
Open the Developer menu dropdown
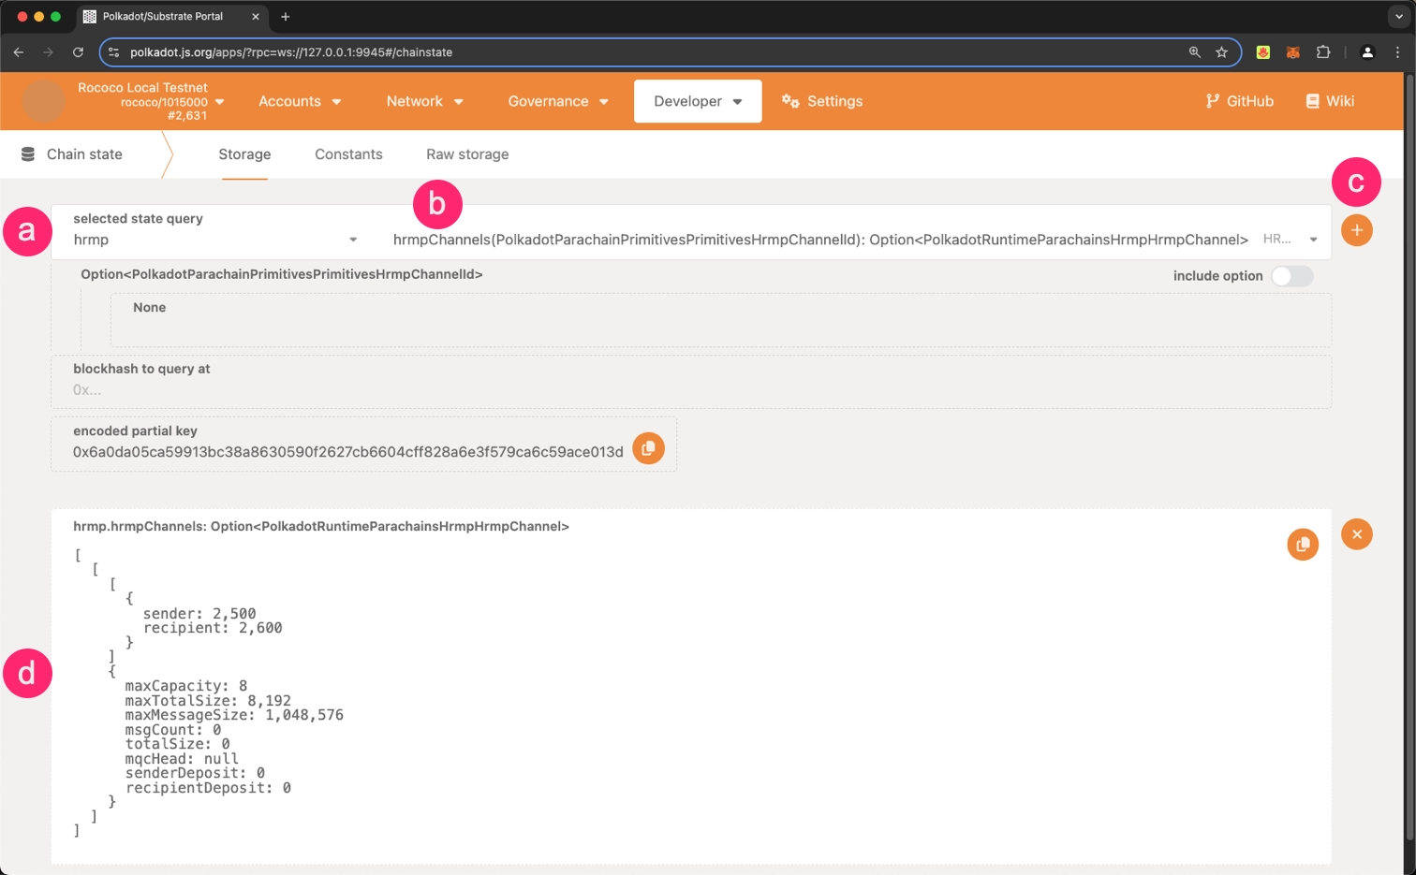[697, 101]
